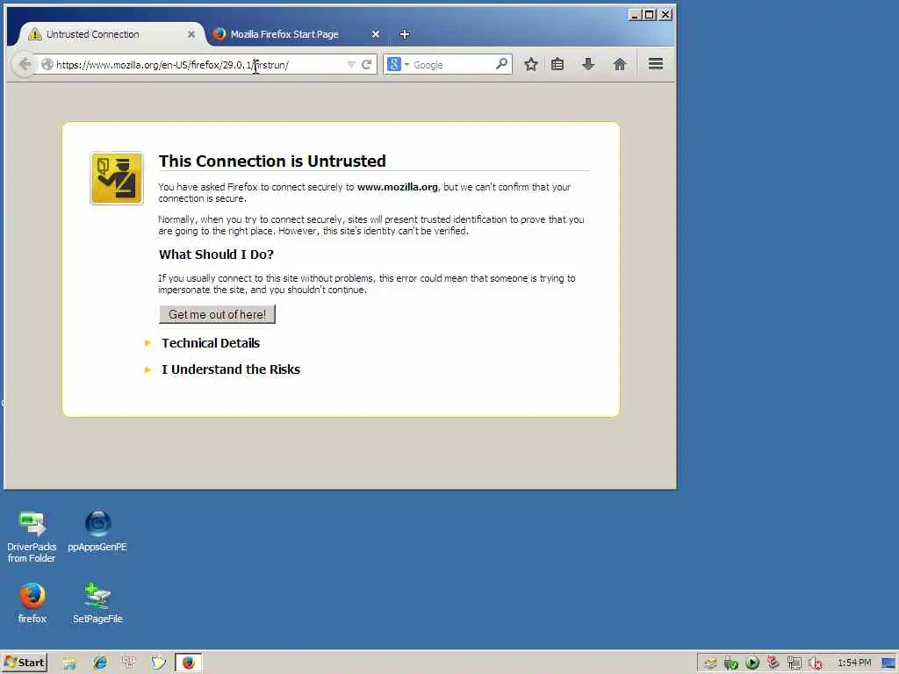Open the Google search engine dropdown
Image resolution: width=899 pixels, height=674 pixels.
pyautogui.click(x=398, y=65)
